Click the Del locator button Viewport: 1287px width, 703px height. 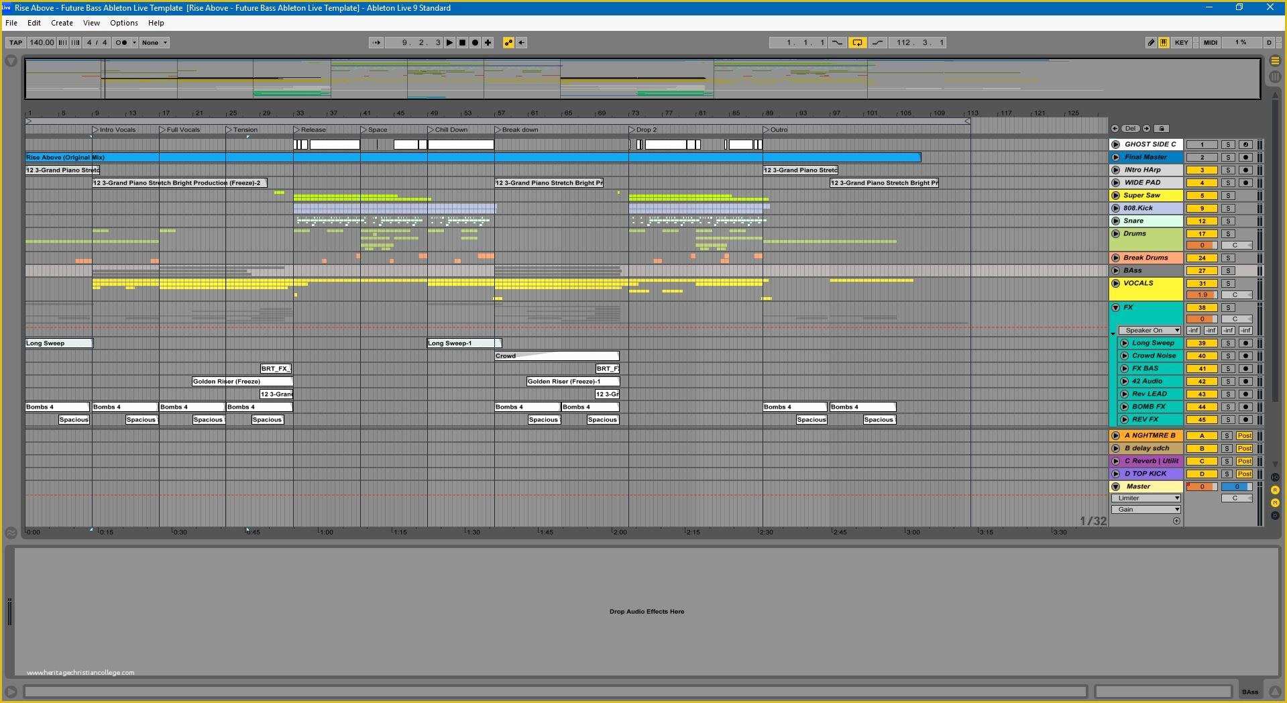pos(1131,128)
